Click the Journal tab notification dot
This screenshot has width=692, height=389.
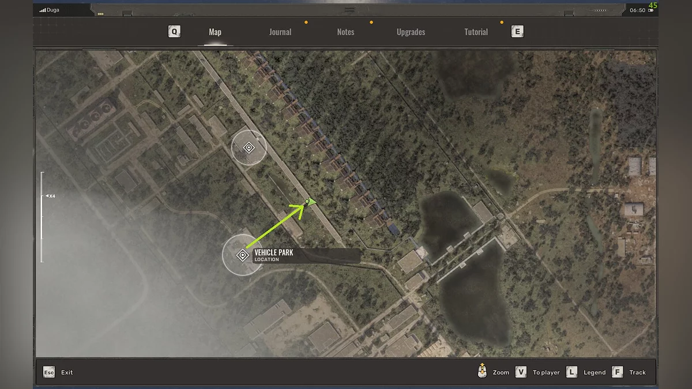(x=306, y=22)
